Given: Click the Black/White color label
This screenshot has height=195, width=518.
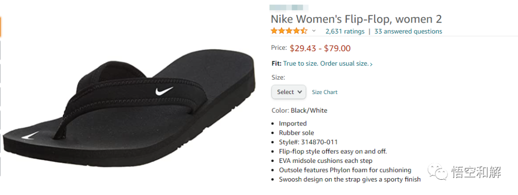Looking at the screenshot, I should 308,111.
